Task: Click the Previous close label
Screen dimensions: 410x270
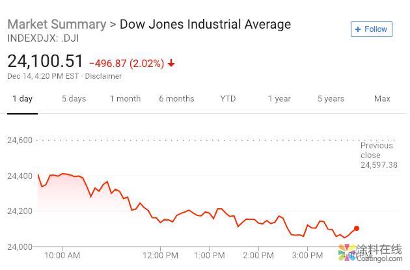Action: tap(377, 150)
